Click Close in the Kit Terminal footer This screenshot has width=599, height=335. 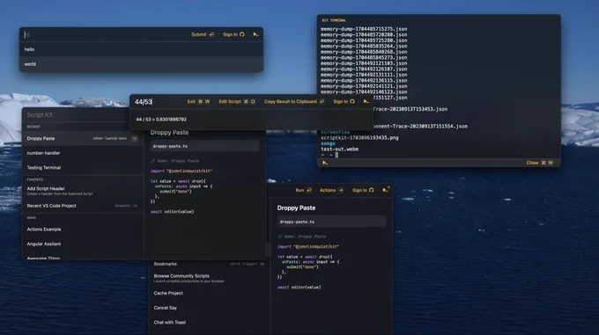[539, 163]
